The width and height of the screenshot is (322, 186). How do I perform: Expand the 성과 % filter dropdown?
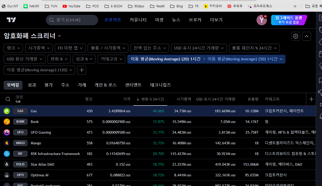point(84,59)
